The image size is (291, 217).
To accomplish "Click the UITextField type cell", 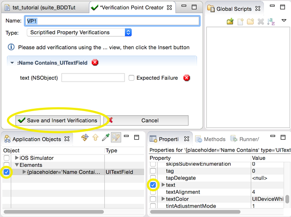I will tap(119, 172).
